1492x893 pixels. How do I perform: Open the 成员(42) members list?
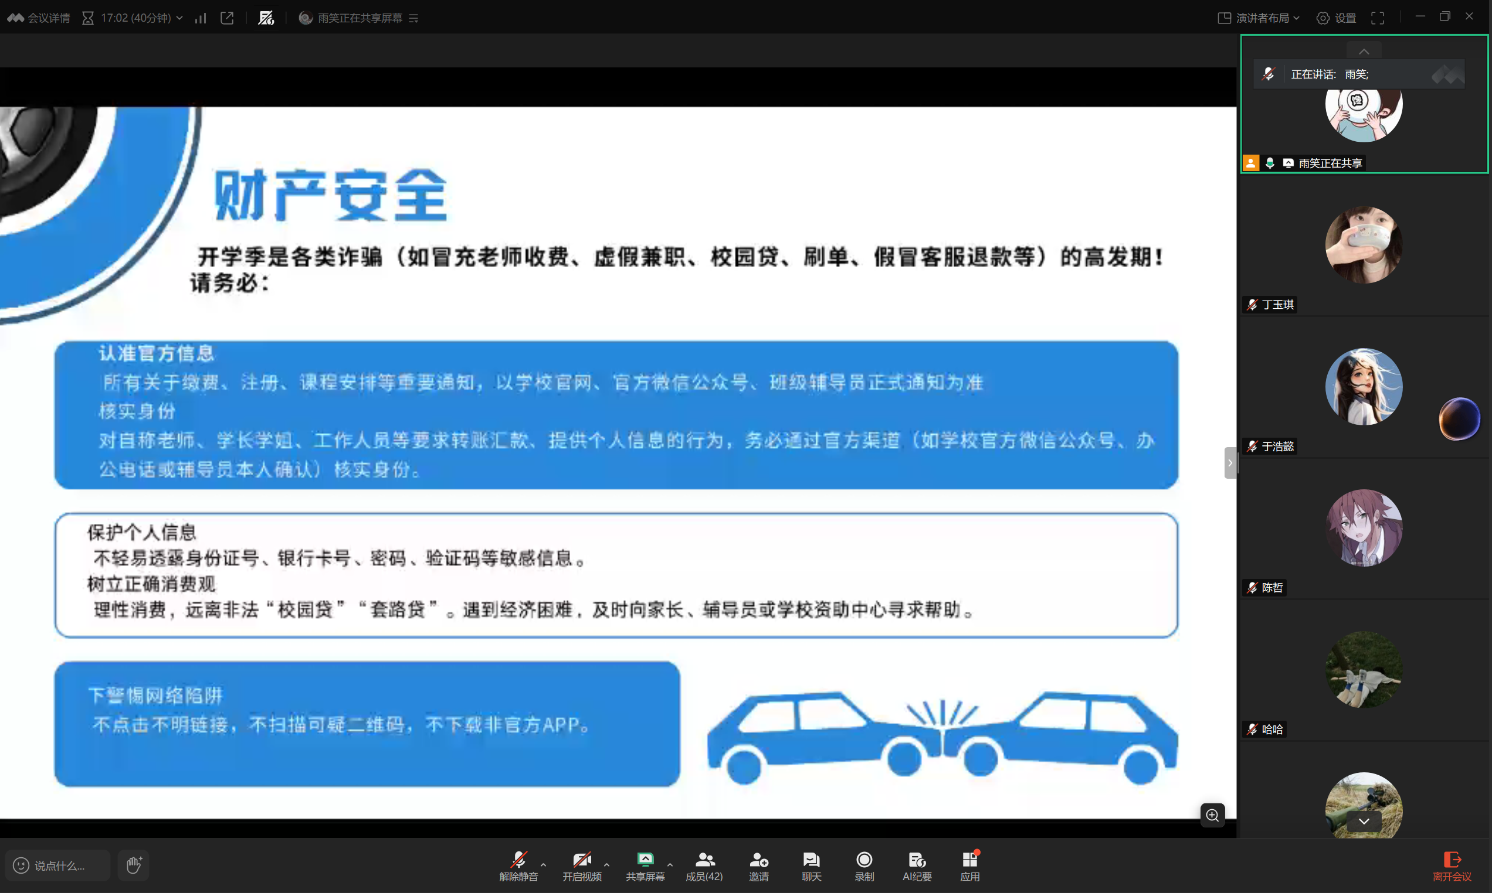pos(704,865)
